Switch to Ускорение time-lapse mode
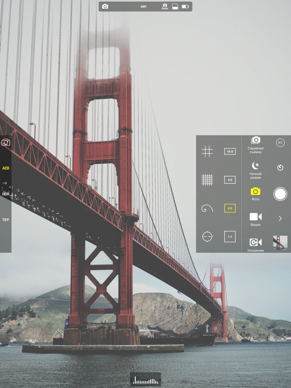Screen dimensions: 291x388 click(x=255, y=245)
